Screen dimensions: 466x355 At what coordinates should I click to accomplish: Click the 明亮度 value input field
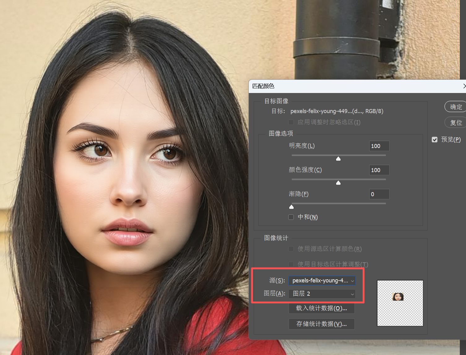click(379, 146)
